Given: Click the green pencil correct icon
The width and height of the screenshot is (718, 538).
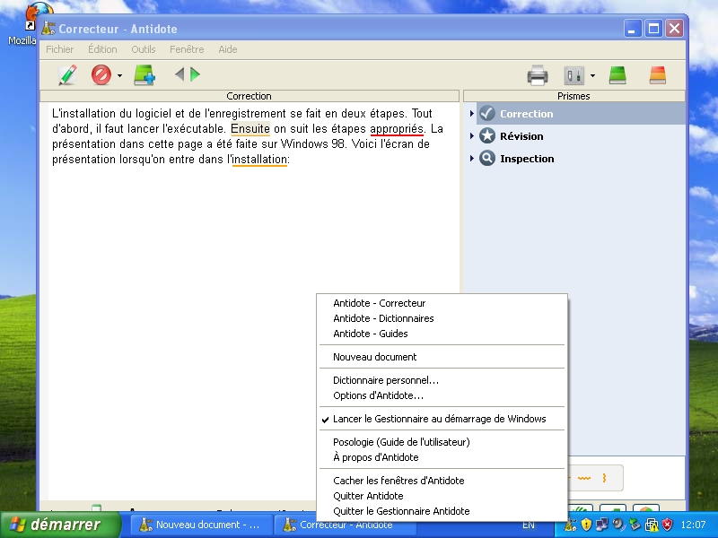Looking at the screenshot, I should coord(67,75).
